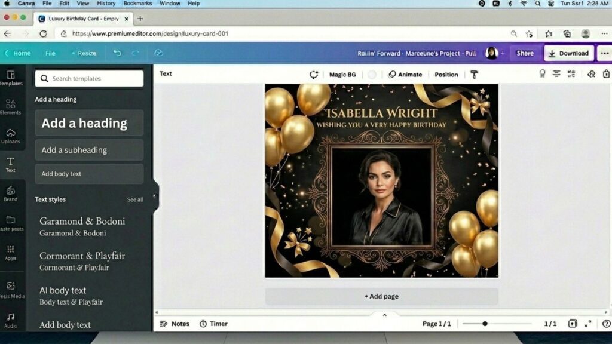Click the fullscreen expand icon
The width and height of the screenshot is (612, 344).
(588, 323)
